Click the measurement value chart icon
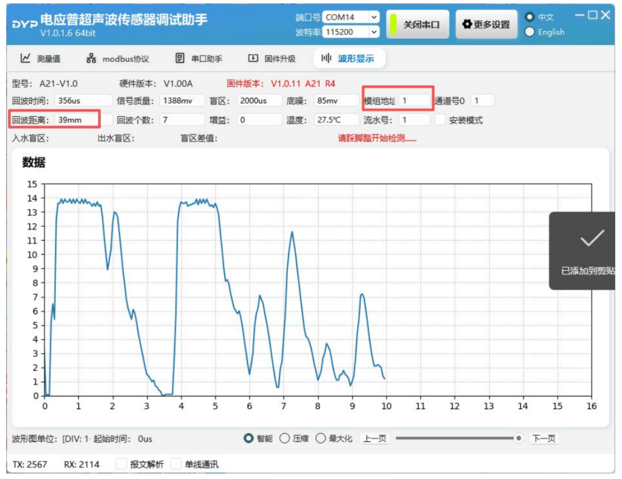 (x=26, y=59)
